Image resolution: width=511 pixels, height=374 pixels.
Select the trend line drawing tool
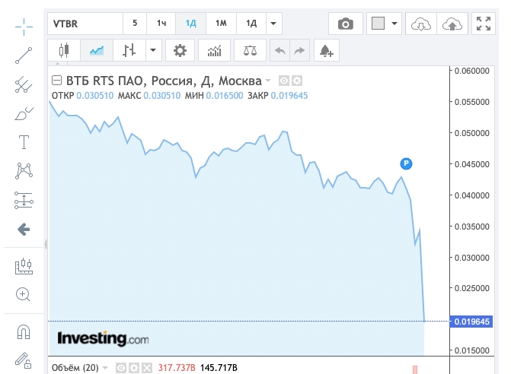point(24,54)
